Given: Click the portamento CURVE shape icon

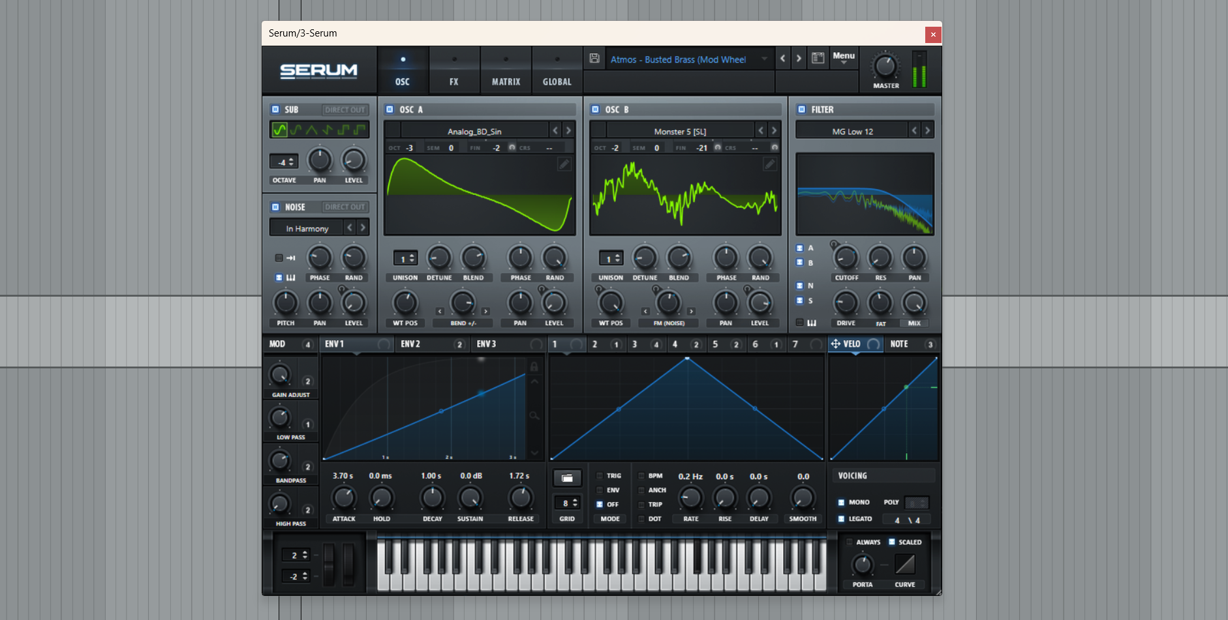Looking at the screenshot, I should pos(904,564).
